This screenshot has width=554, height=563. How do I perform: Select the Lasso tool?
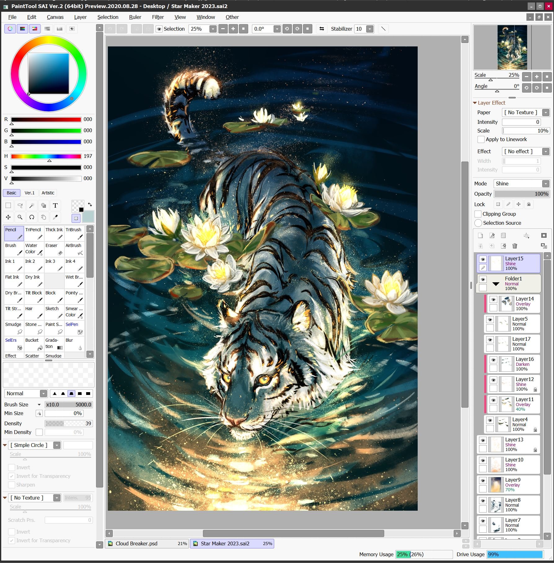20,206
